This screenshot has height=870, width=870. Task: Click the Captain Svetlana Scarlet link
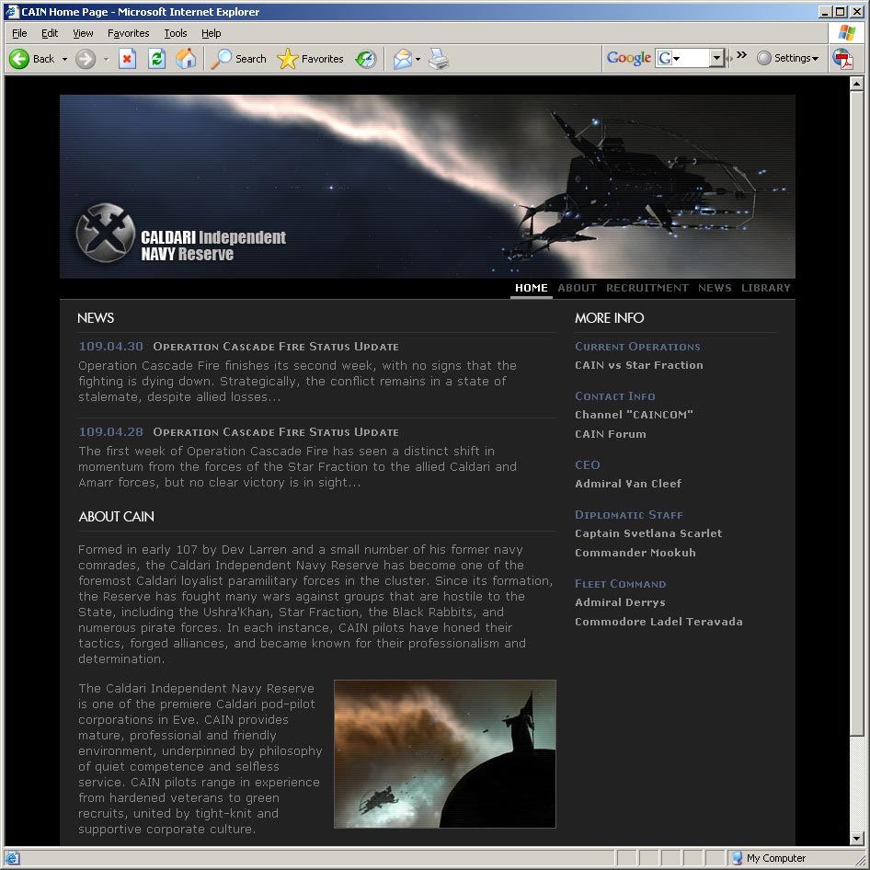(x=648, y=533)
